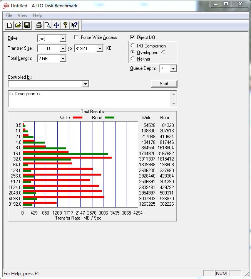This screenshot has height=279, width=251.
Task: Click the Description box scroll down arrow
Action: [174, 103]
